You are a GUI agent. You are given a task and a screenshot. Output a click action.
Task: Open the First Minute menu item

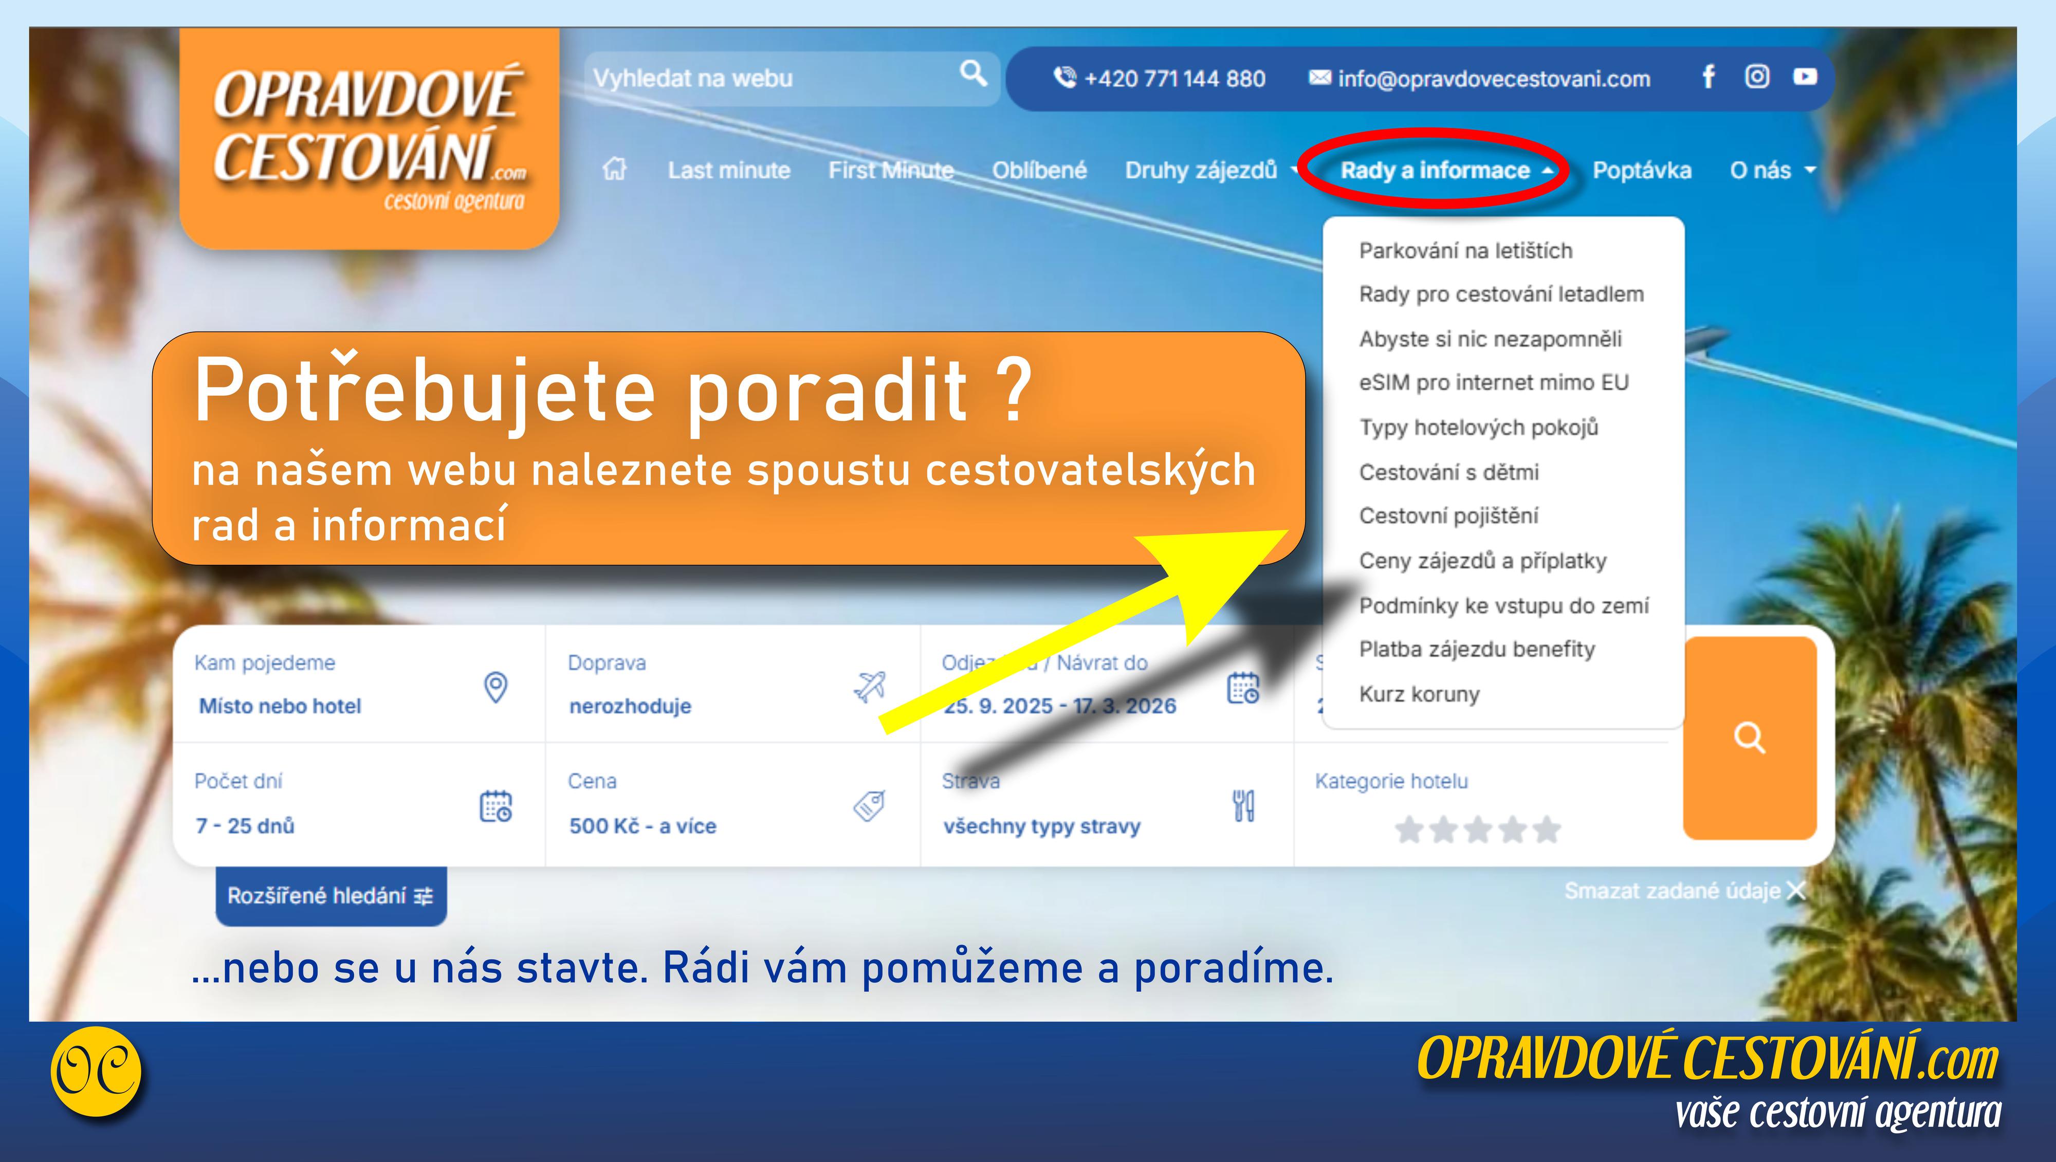(x=891, y=170)
